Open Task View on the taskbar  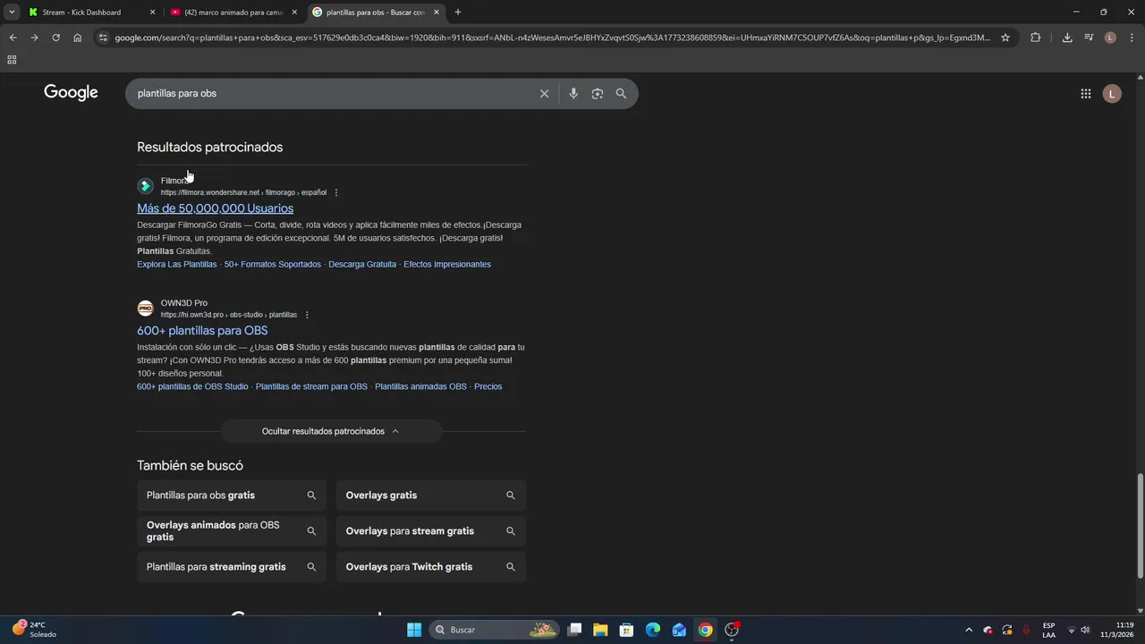coord(574,630)
